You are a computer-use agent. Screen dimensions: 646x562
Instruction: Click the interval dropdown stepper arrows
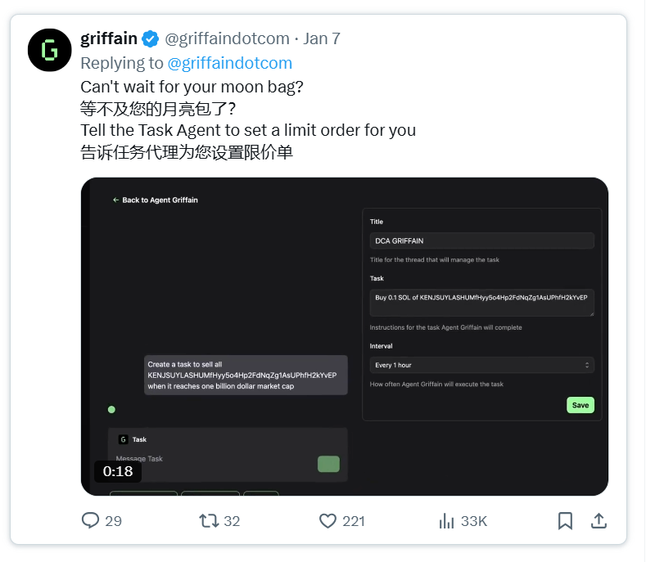587,365
